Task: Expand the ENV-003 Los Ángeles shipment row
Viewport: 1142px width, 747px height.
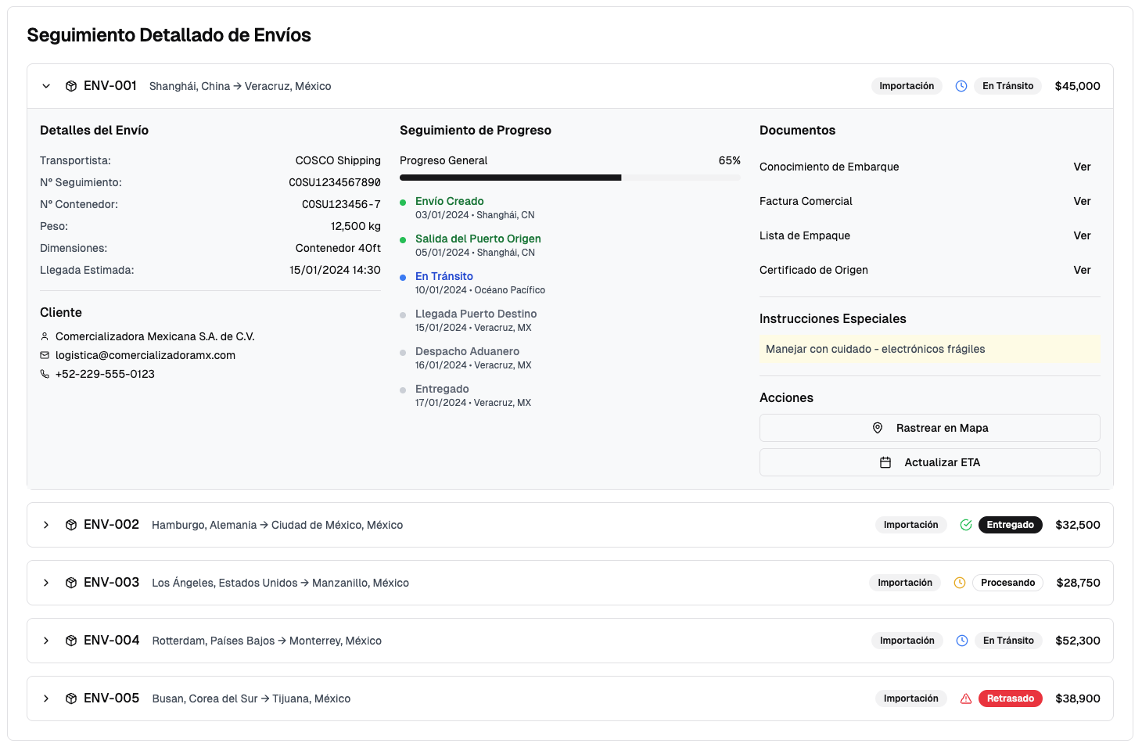Action: point(46,583)
